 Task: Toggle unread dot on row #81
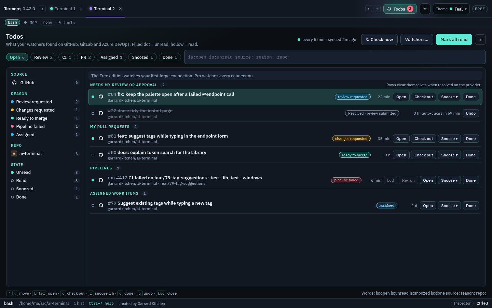click(93, 139)
